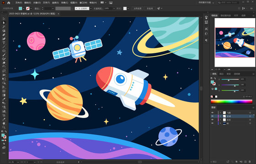
Task: Select the Zoom magnifier tool
Action: 4,127
